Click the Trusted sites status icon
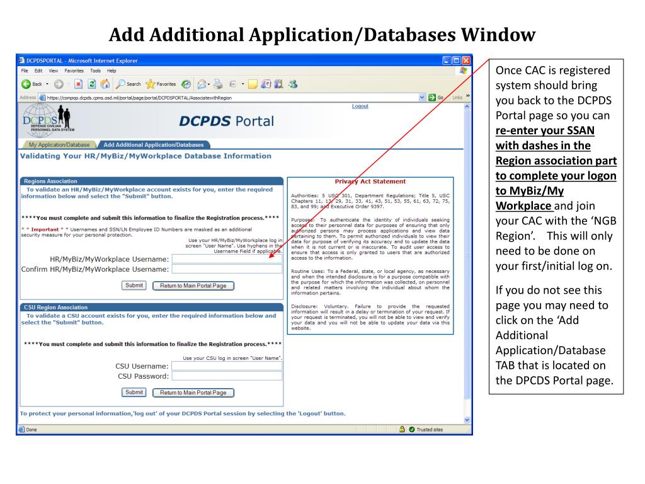Viewport: 645px width, 484px height. (x=412, y=429)
